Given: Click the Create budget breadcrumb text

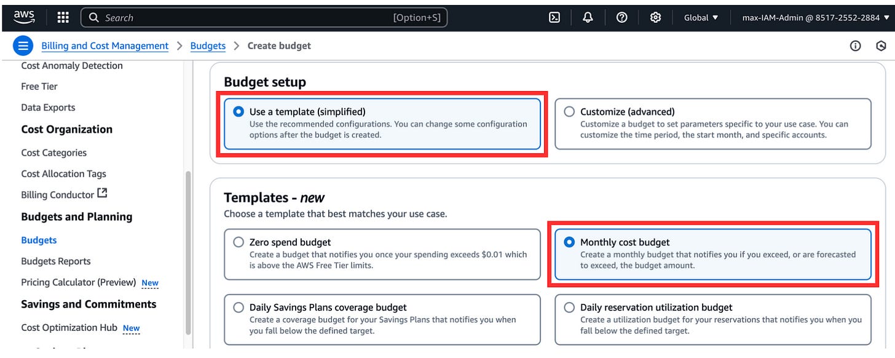Looking at the screenshot, I should (x=279, y=46).
